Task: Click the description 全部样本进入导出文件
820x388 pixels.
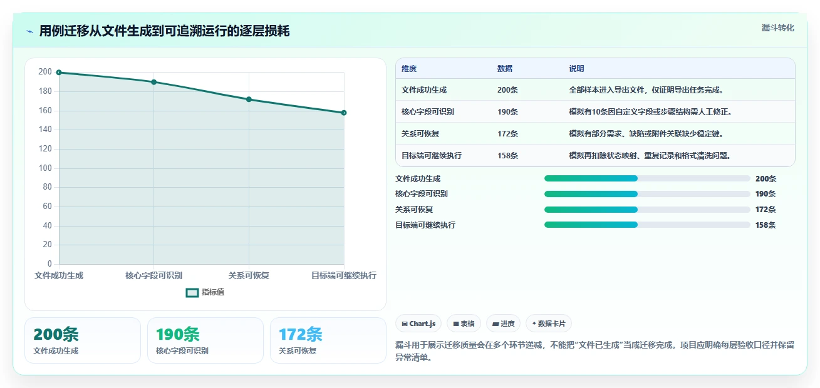Action: click(648, 90)
